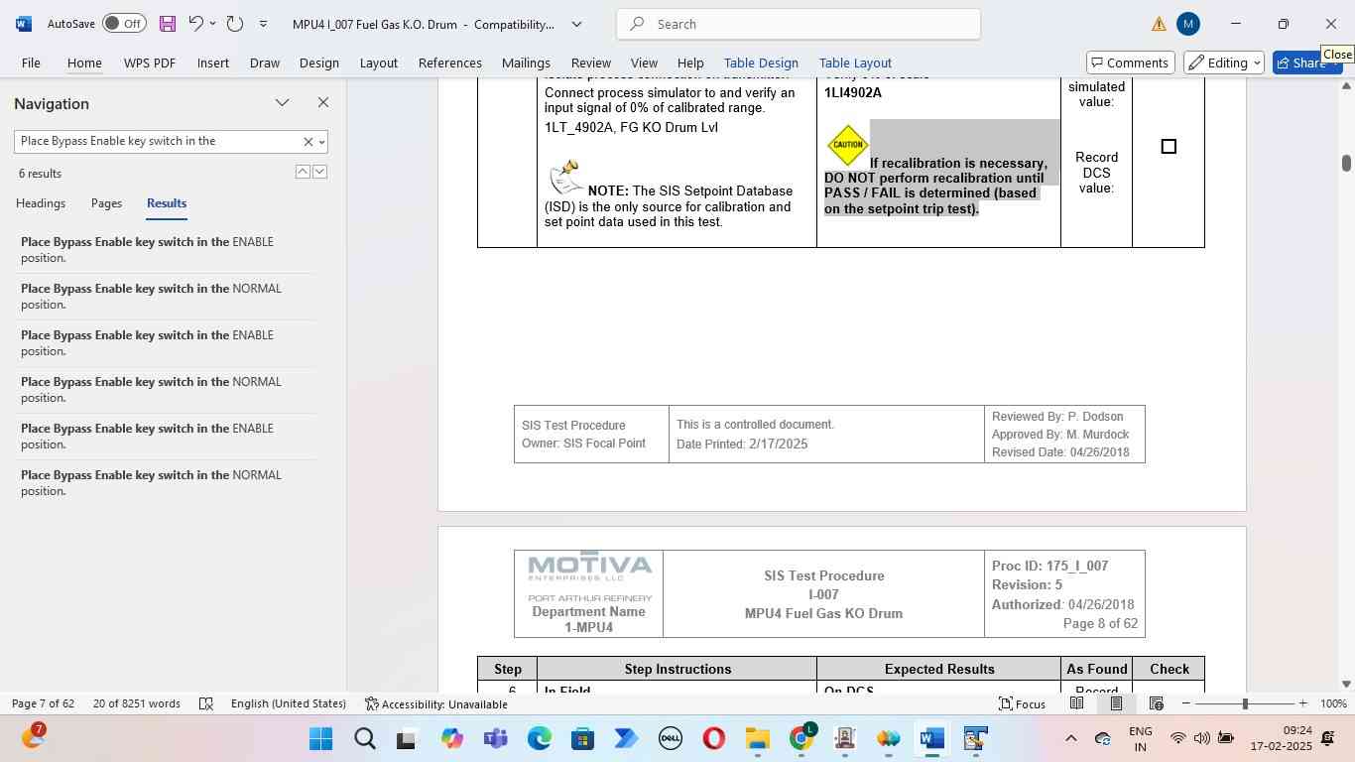
Task: Click the Search box in title bar
Action: pyautogui.click(x=799, y=24)
